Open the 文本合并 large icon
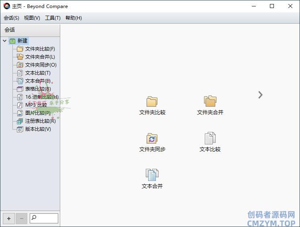Viewport: 300px width, 227px height. pyautogui.click(x=152, y=175)
